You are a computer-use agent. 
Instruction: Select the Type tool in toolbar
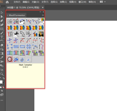2,37
